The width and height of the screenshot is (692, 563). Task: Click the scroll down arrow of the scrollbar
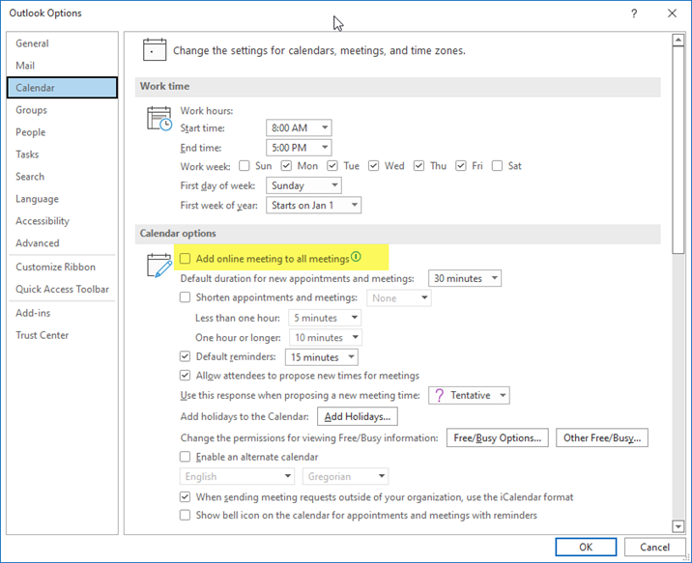(x=678, y=525)
